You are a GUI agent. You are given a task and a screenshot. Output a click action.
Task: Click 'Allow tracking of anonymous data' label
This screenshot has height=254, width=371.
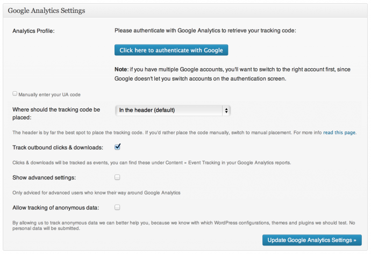click(55, 208)
